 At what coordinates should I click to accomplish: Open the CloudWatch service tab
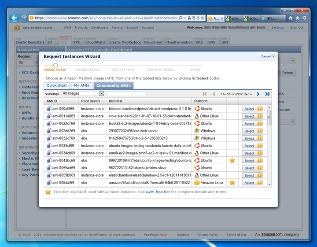(x=96, y=41)
